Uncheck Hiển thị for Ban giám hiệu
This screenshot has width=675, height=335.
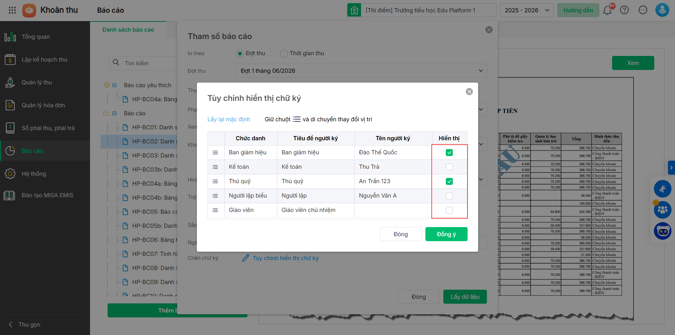[449, 153]
